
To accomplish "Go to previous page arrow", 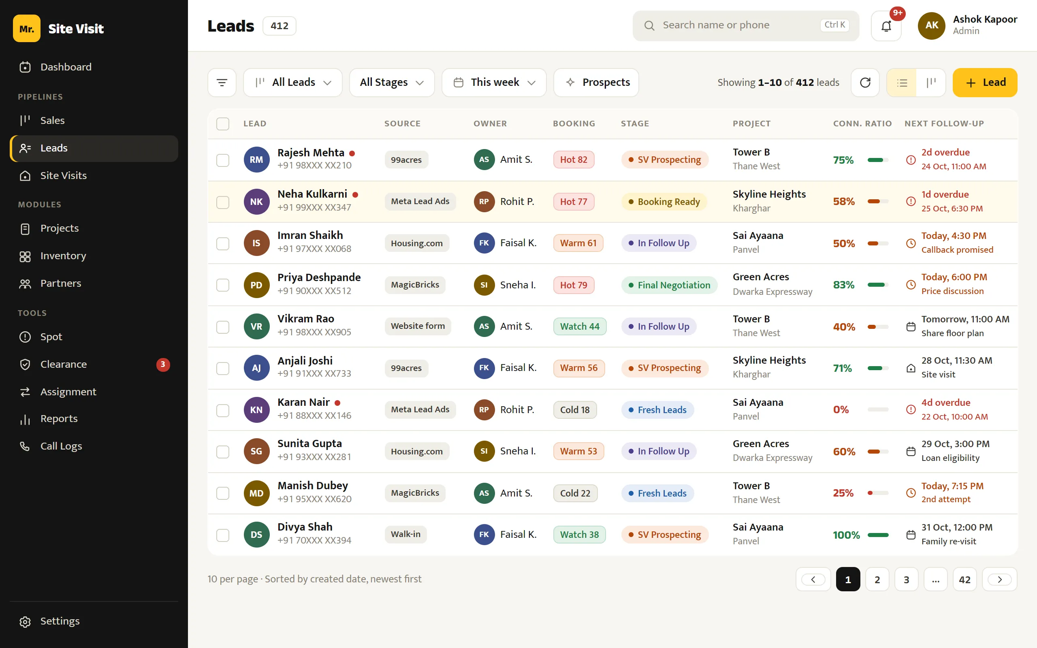I will 813,580.
